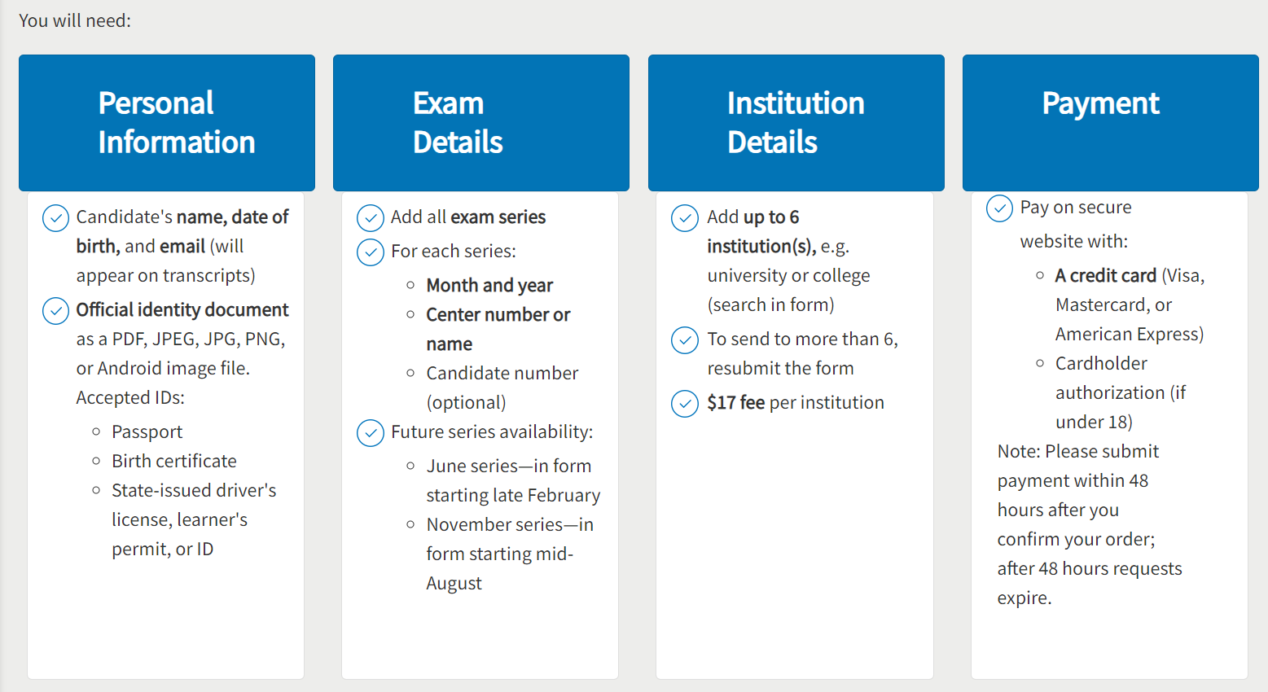Click checkmark beside To send to more than 6

[x=685, y=340]
